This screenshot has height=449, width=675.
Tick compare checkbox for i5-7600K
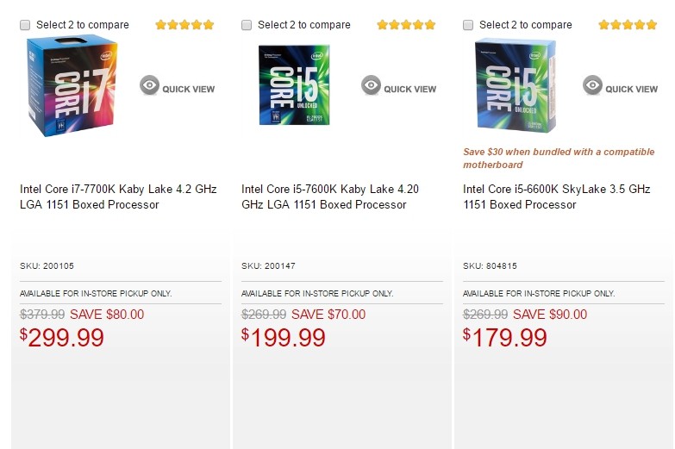(247, 25)
